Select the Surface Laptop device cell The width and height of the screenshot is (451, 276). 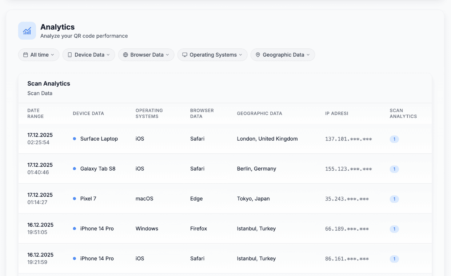[x=99, y=139]
